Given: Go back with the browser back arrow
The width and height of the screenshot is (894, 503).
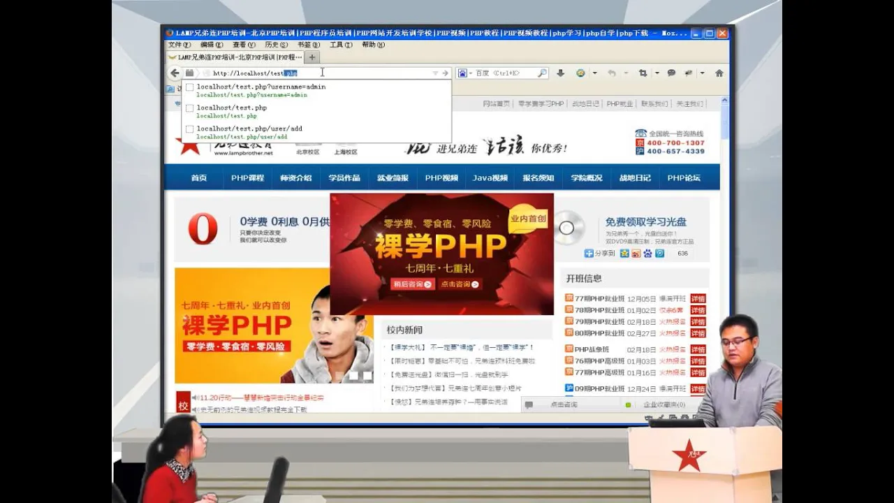Looking at the screenshot, I should click(175, 73).
